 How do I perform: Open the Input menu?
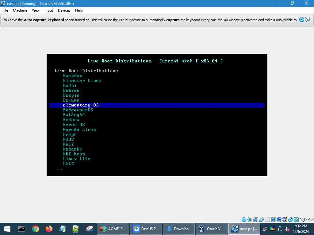pyautogui.click(x=49, y=10)
